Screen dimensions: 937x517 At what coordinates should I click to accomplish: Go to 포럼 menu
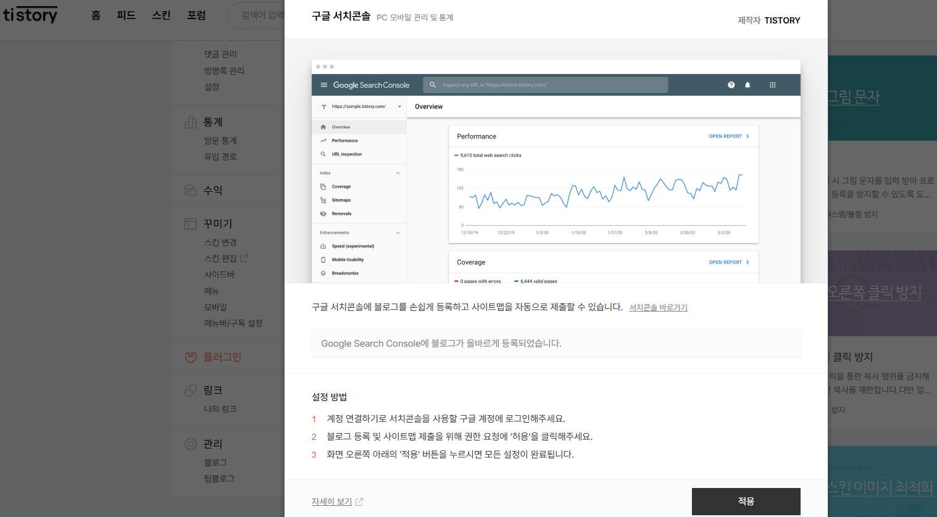(196, 15)
